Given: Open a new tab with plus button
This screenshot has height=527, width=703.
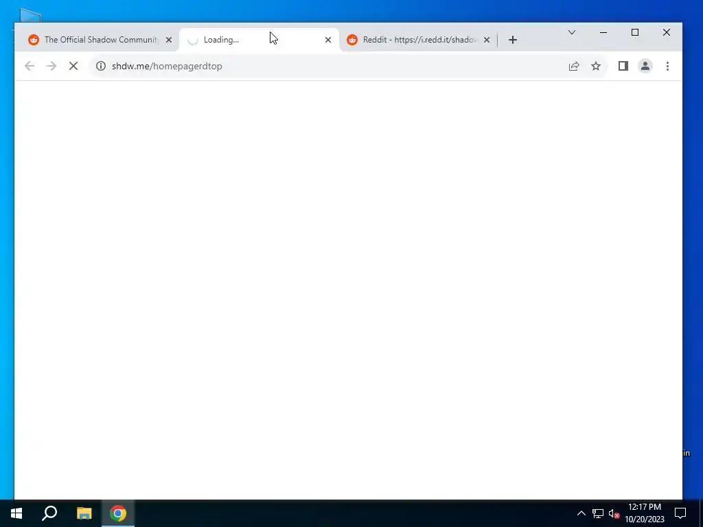Looking at the screenshot, I should pos(513,40).
